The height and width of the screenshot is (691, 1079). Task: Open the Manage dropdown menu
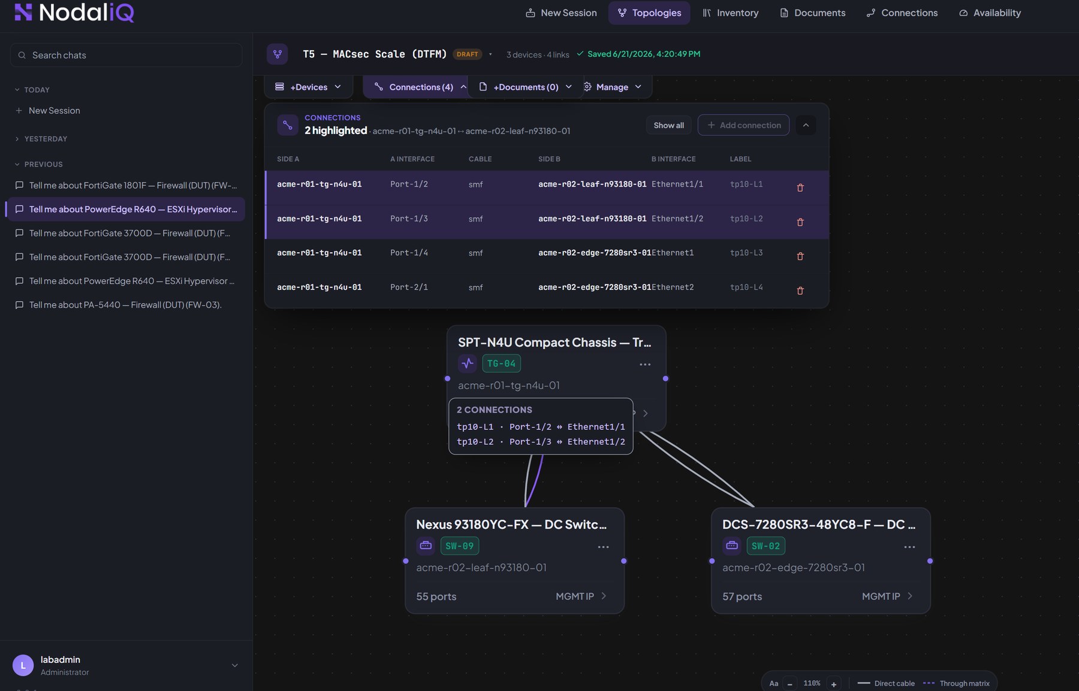[613, 87]
